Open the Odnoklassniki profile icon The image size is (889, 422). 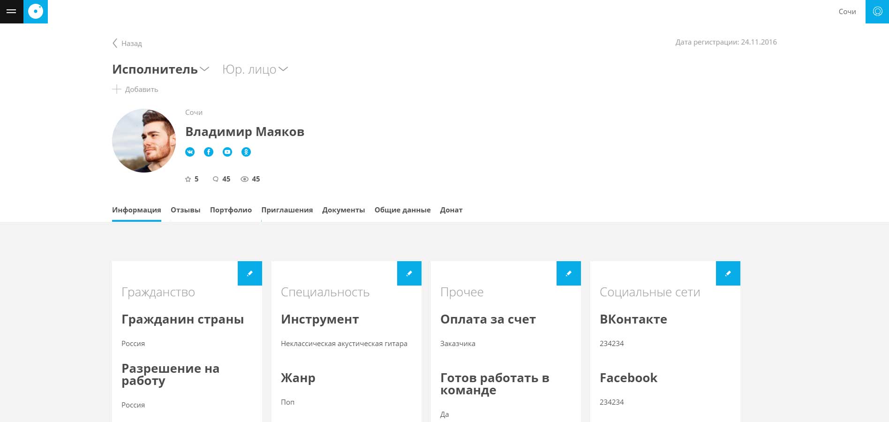pyautogui.click(x=246, y=152)
